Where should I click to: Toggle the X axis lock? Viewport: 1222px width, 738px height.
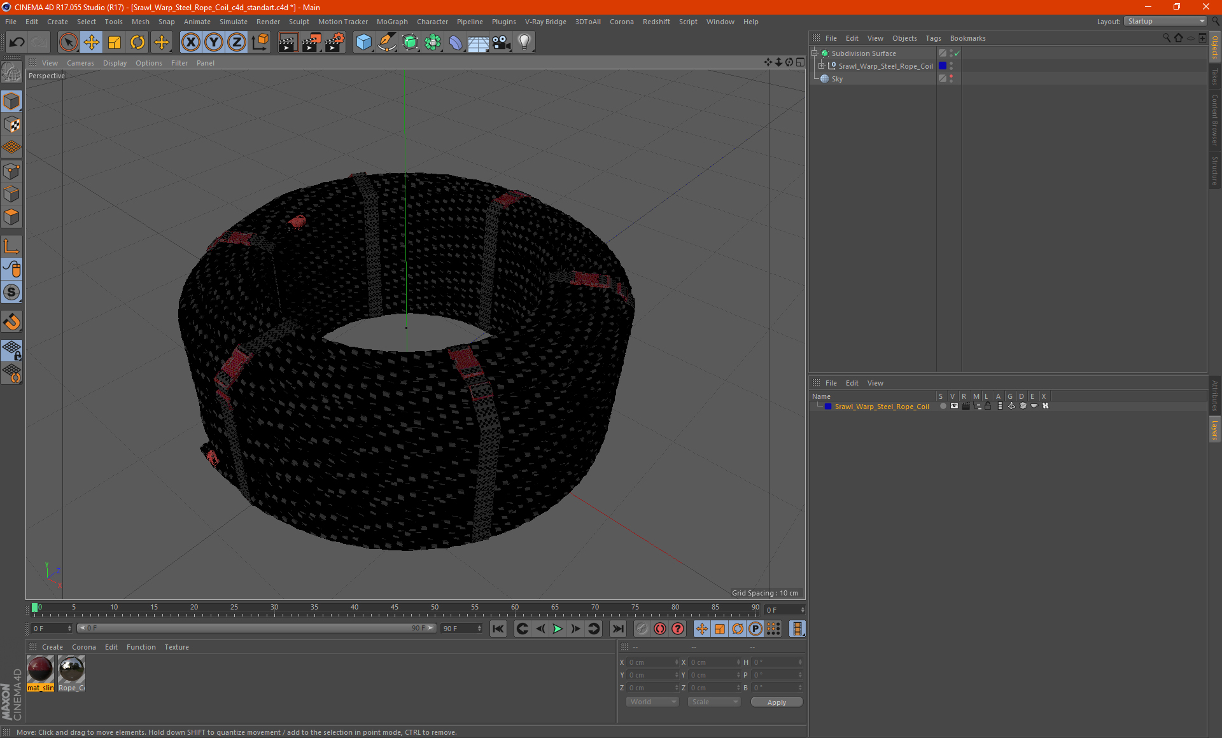click(190, 43)
